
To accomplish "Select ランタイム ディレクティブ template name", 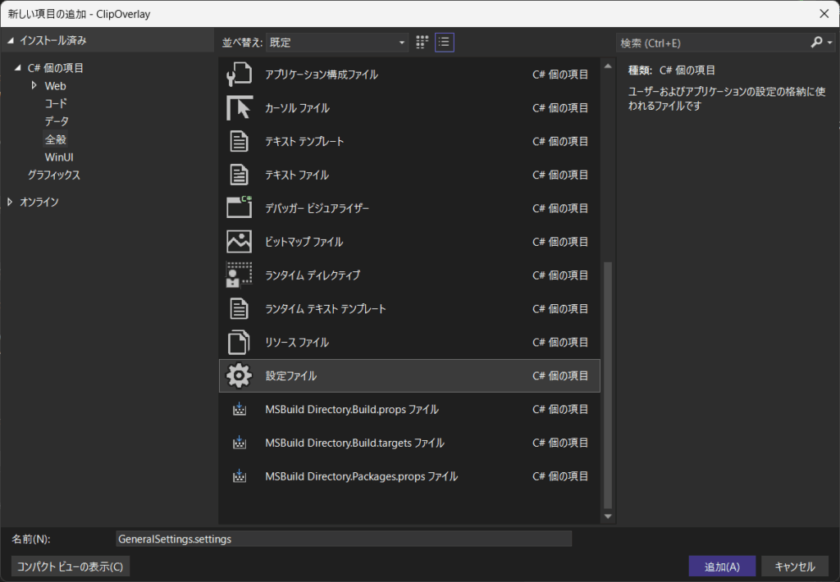I will [x=313, y=275].
